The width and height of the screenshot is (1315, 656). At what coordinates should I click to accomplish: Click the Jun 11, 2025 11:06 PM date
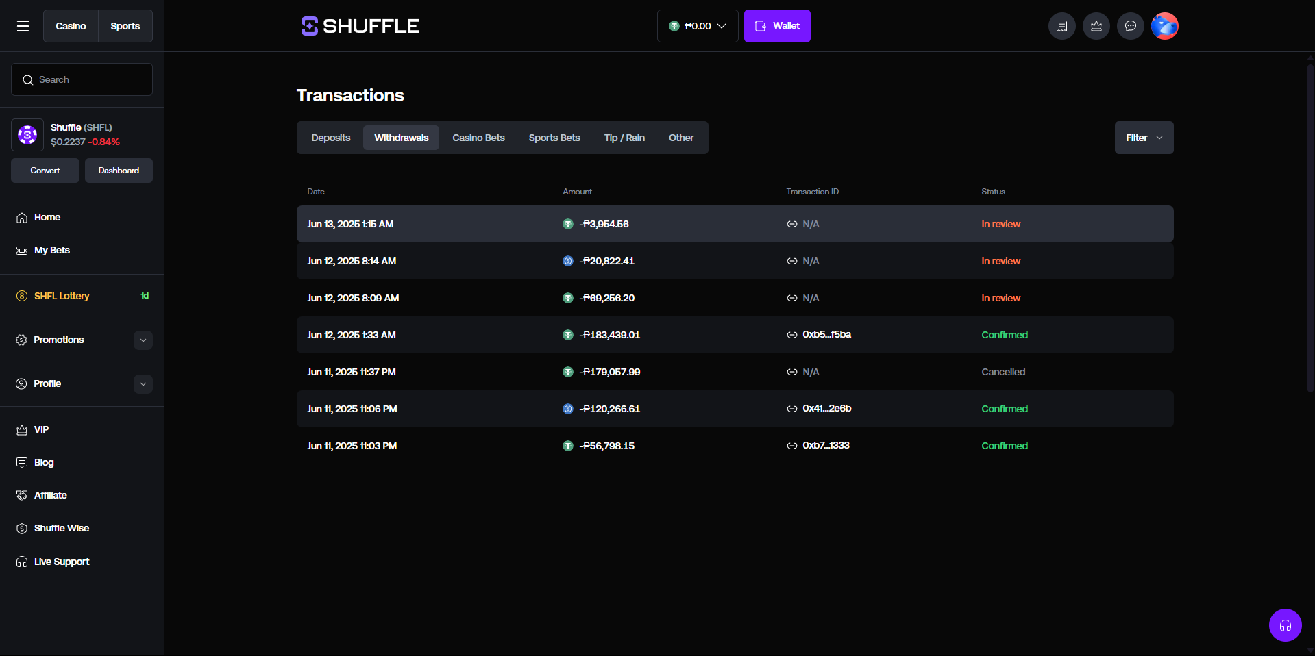tap(352, 409)
